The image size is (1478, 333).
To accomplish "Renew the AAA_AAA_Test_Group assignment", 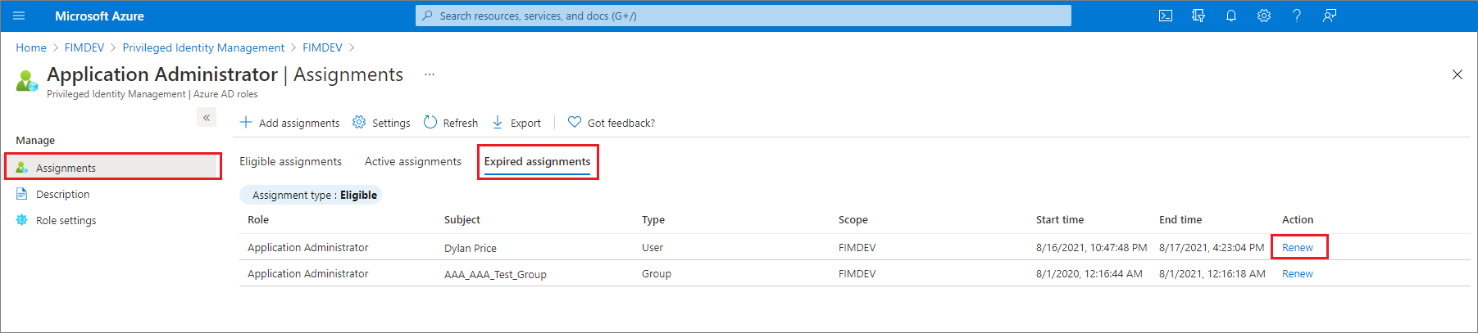I will (1298, 273).
